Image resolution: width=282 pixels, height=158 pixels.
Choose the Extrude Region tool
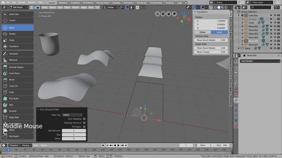pyautogui.click(x=18, y=67)
